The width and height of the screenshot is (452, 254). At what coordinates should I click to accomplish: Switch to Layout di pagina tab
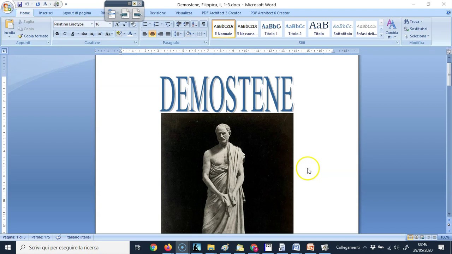click(x=77, y=13)
